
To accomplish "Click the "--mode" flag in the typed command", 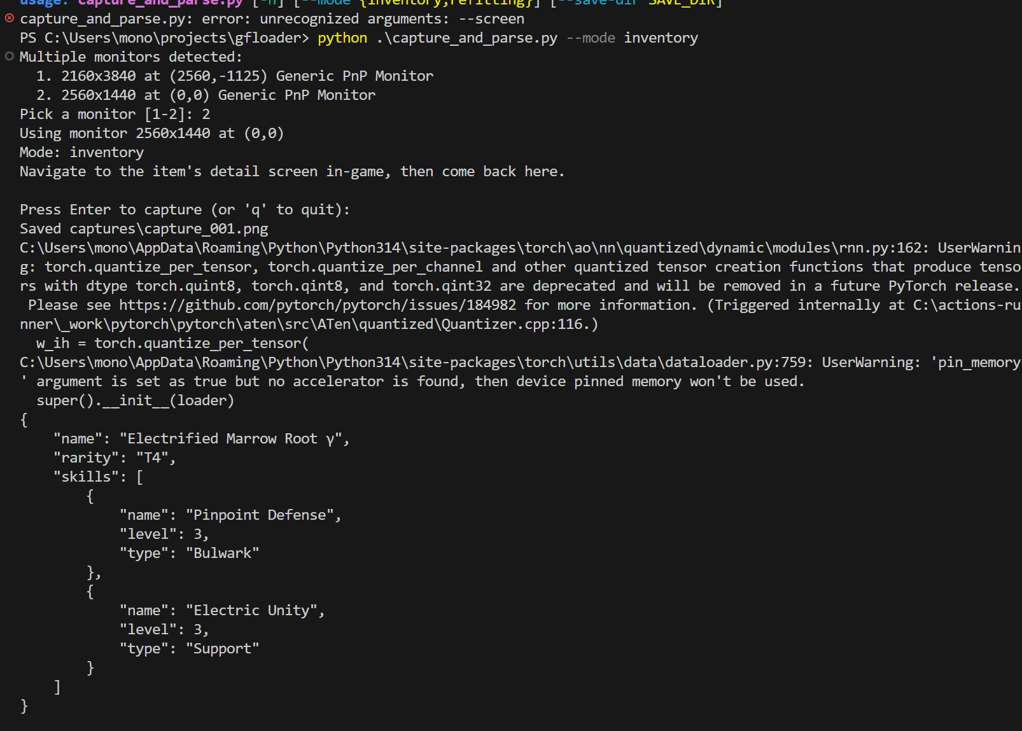I will coord(591,38).
